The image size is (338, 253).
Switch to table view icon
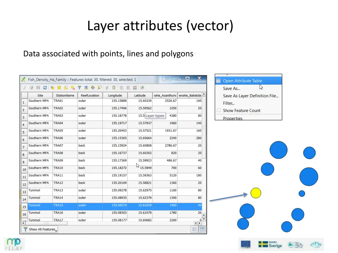pyautogui.click(x=202, y=229)
